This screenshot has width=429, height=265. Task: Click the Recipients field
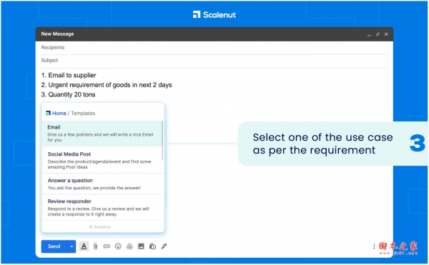coord(214,48)
